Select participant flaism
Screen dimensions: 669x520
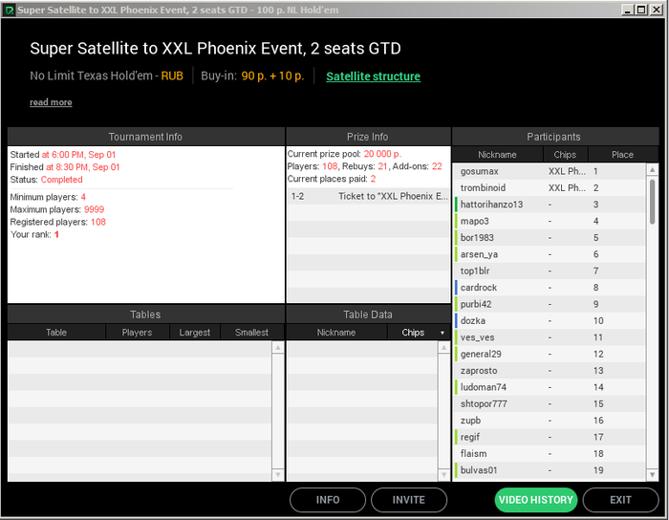click(x=550, y=454)
